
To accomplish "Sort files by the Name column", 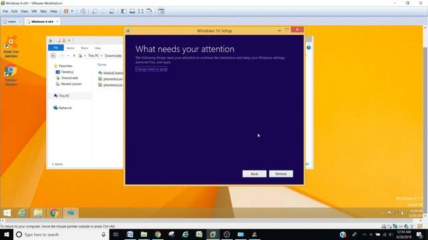I will (x=102, y=65).
